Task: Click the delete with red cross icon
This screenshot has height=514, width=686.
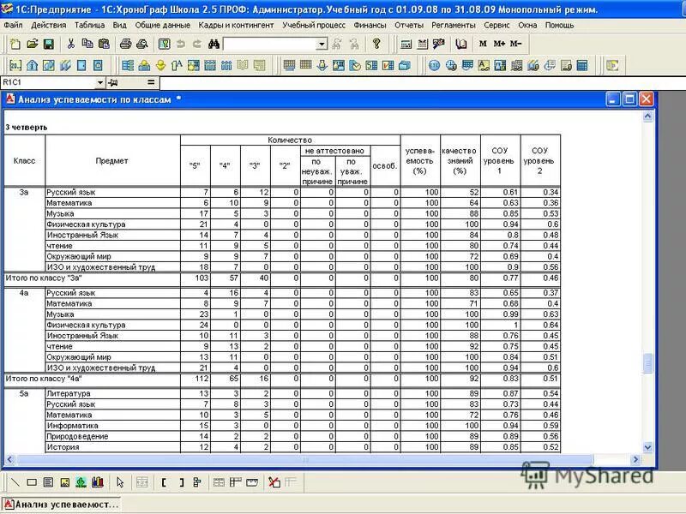Action: point(274,482)
